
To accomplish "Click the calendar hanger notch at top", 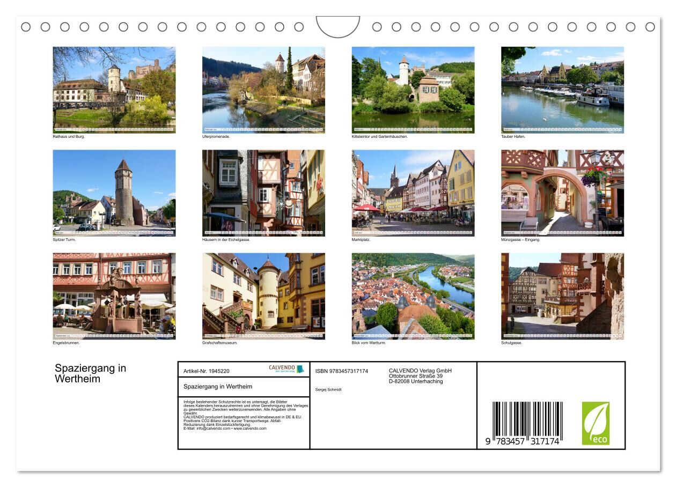I will 337,26.
